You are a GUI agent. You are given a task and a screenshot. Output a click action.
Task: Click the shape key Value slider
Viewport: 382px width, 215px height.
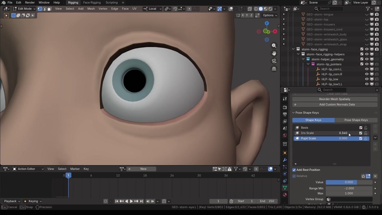(x=349, y=182)
